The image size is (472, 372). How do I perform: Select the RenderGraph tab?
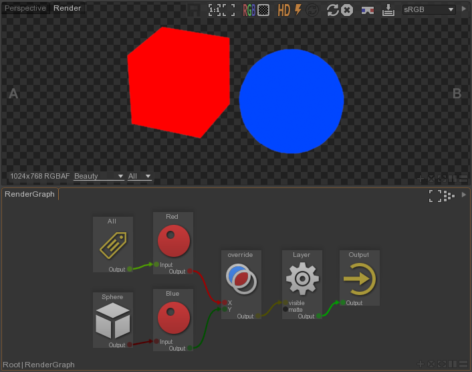click(x=30, y=194)
